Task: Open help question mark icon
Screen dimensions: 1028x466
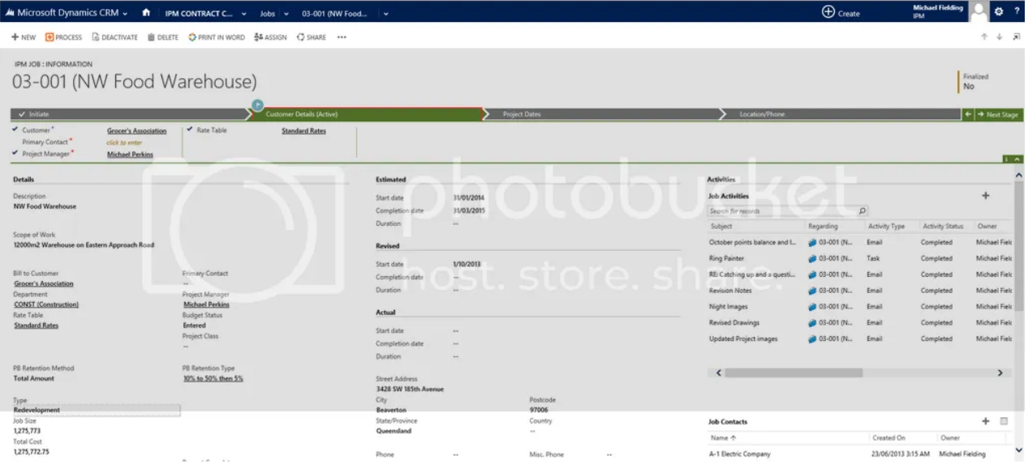Action: point(1017,12)
